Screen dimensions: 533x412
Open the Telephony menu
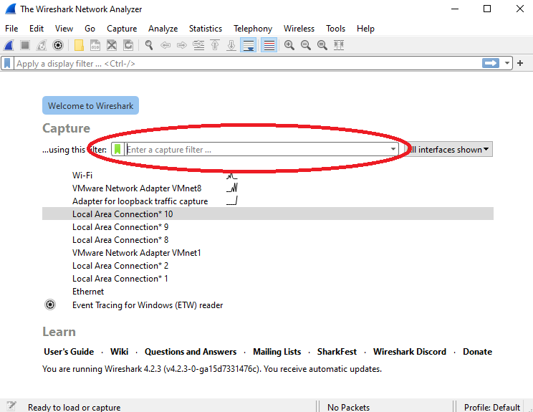coord(253,29)
